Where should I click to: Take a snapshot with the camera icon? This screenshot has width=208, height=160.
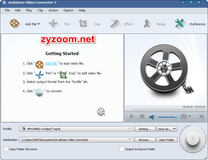click(x=184, y=117)
